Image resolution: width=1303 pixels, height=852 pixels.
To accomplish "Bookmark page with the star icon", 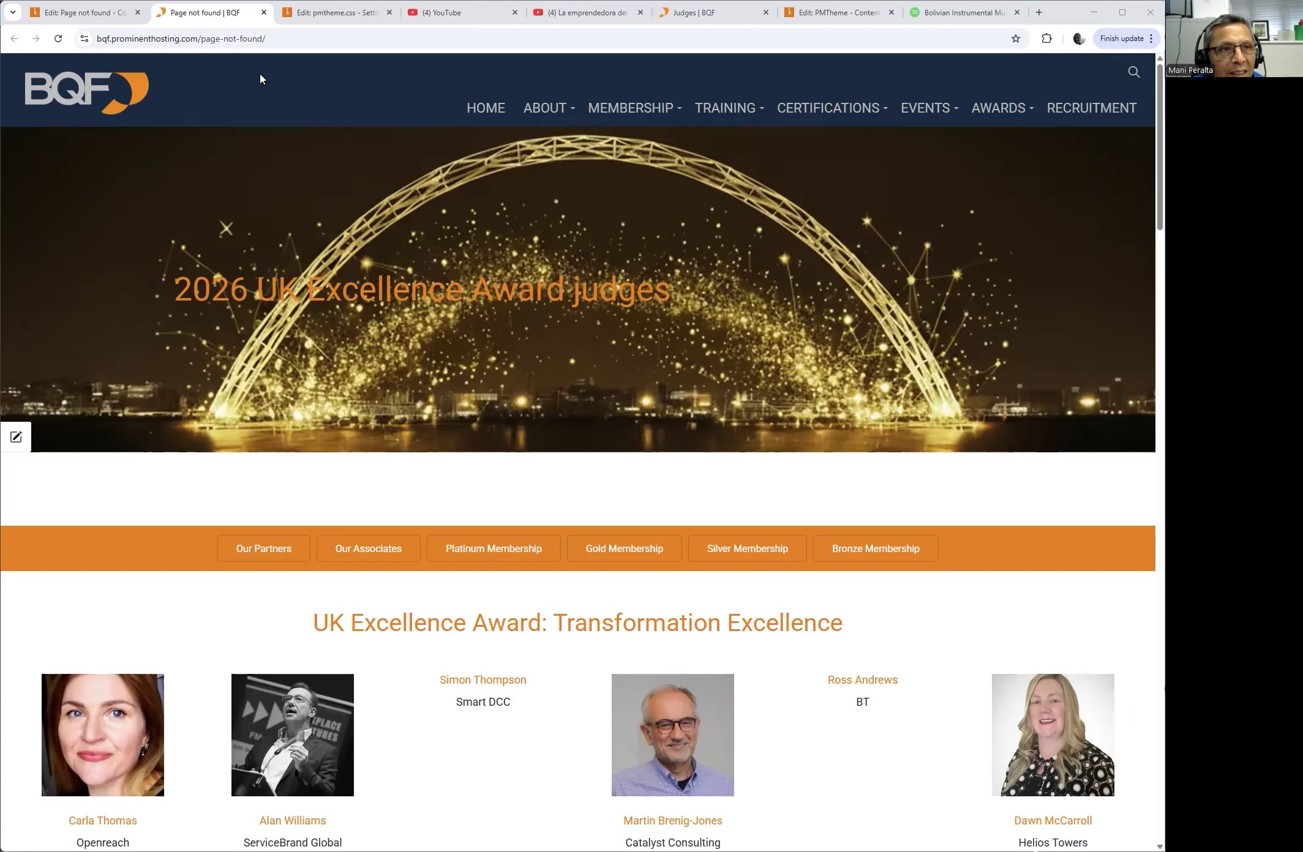I will 1016,39.
